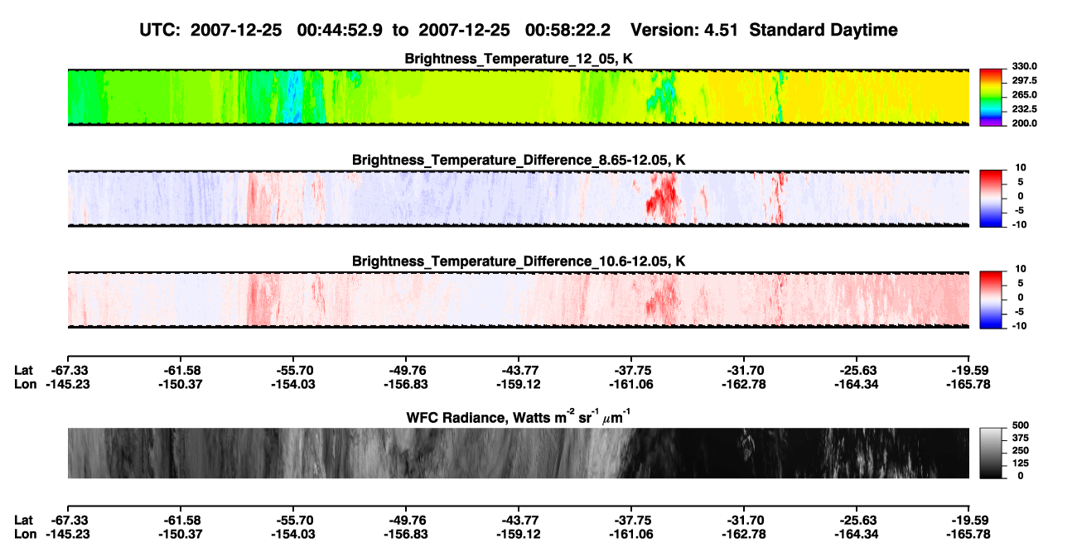Click longitude -162.78 on the bottom axis

(744, 533)
